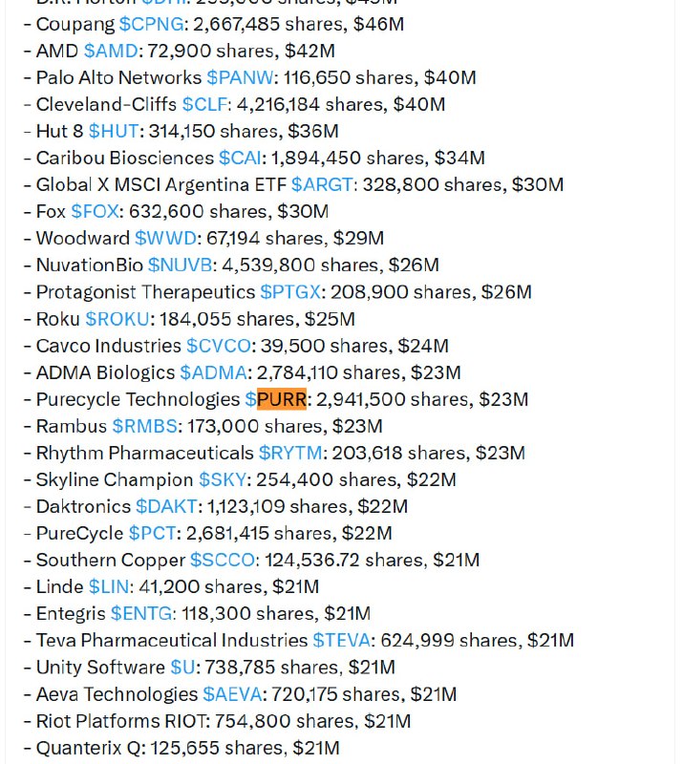Click the $CAI cashtag
Image resolution: width=683 pixels, height=764 pixels.
[241, 159]
